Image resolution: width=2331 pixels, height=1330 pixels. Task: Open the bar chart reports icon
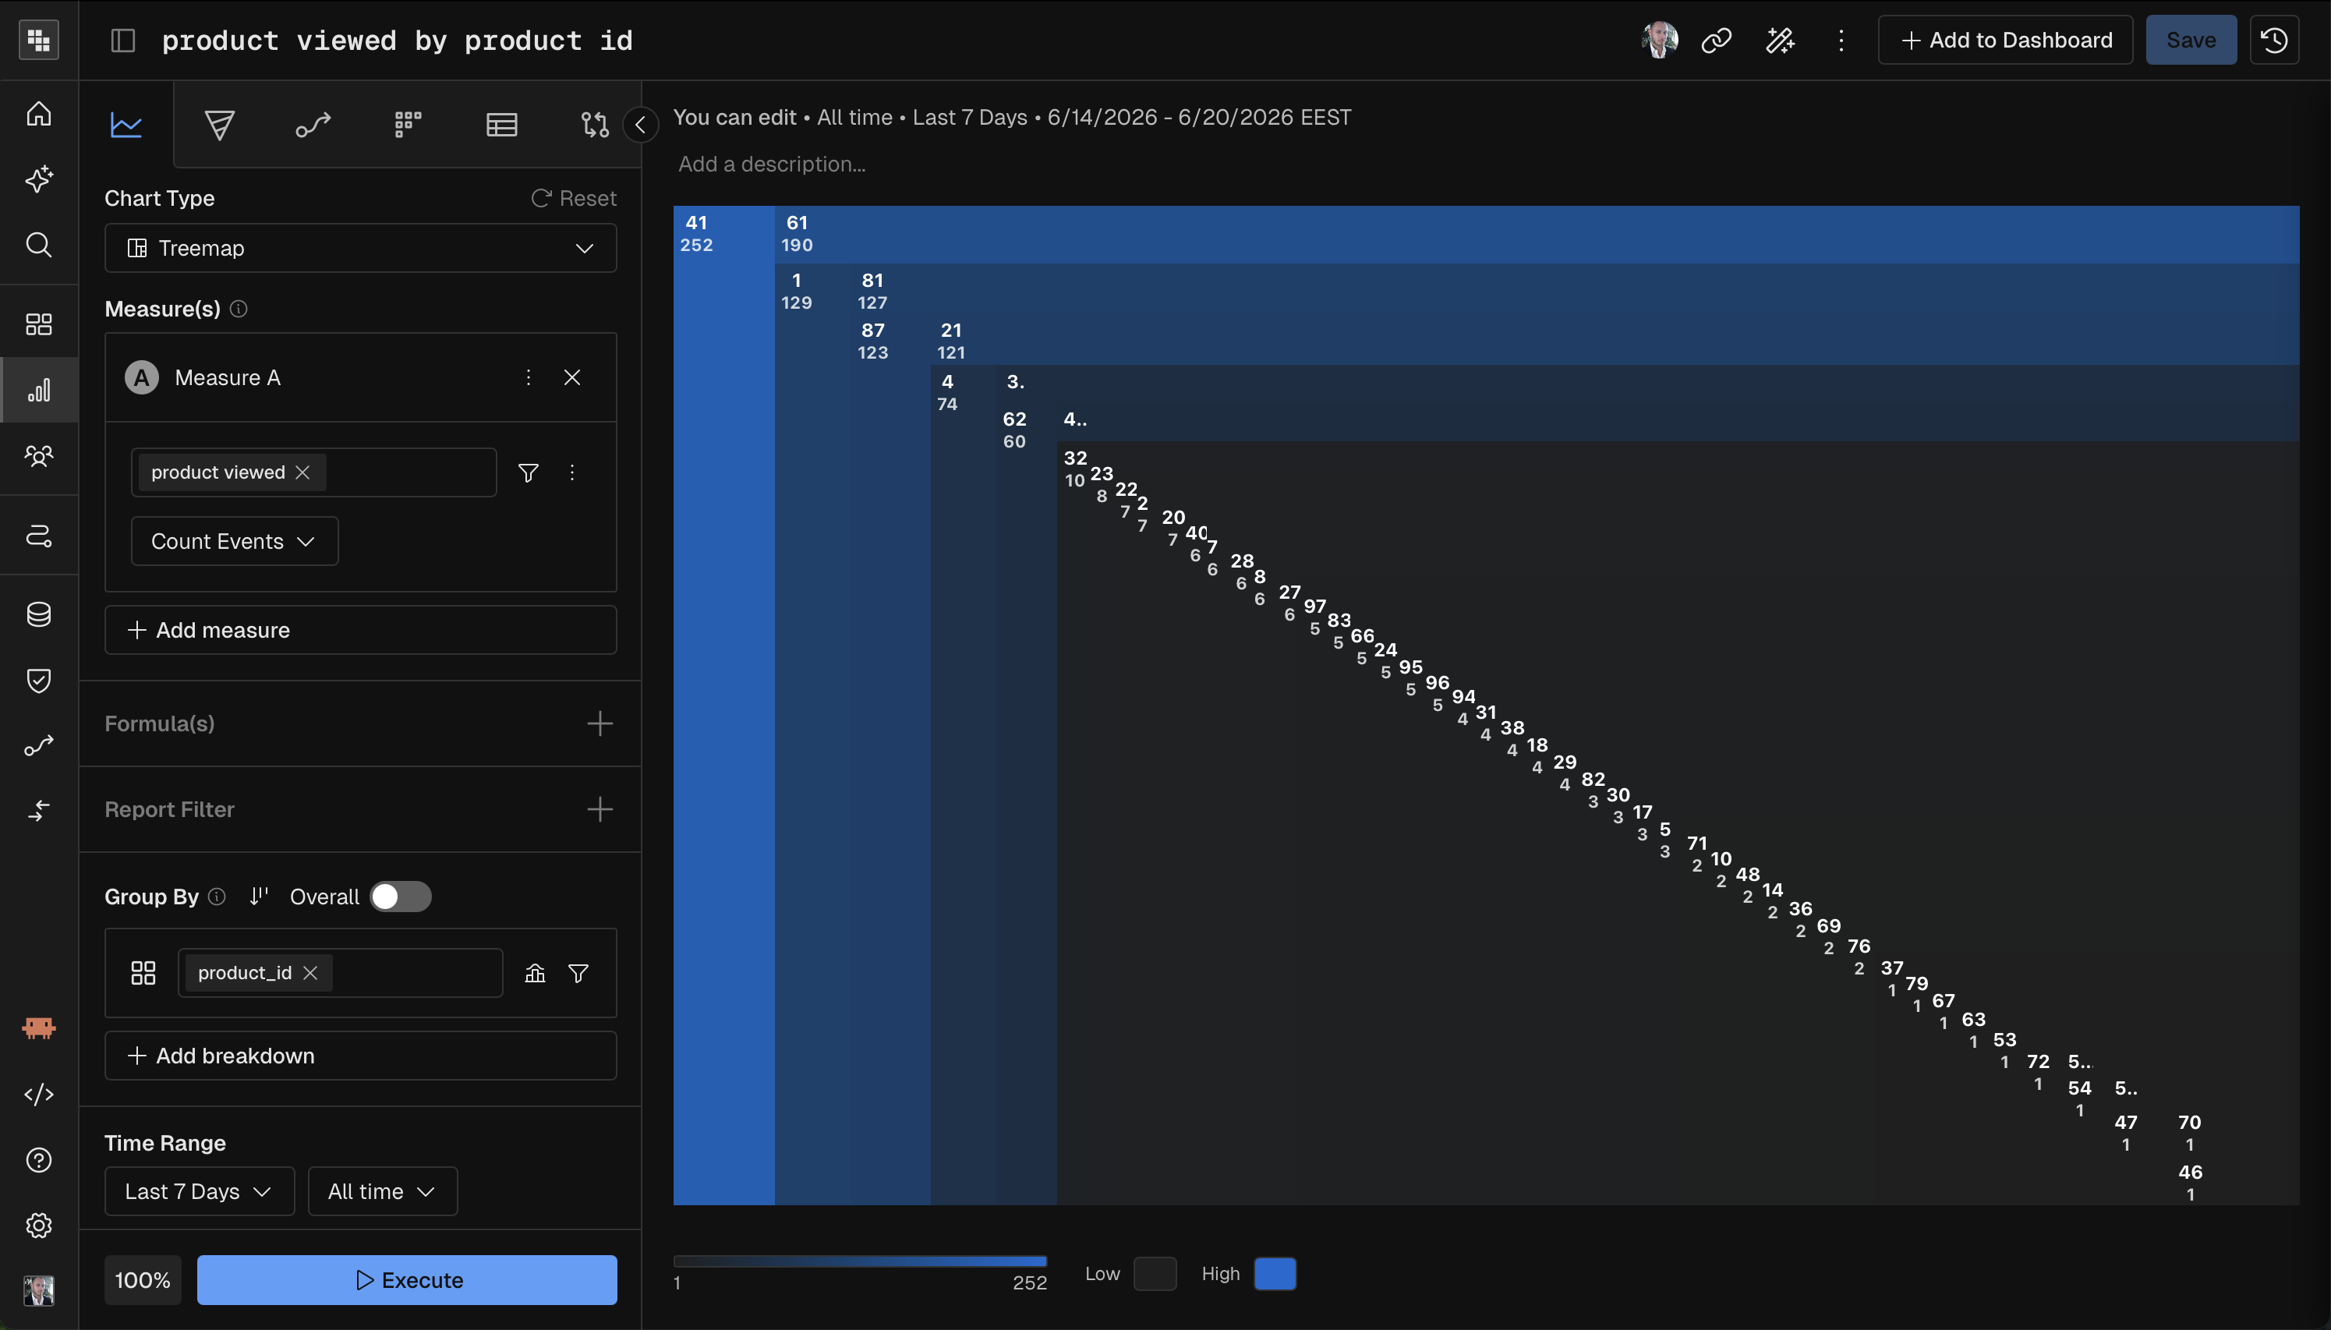(x=38, y=390)
